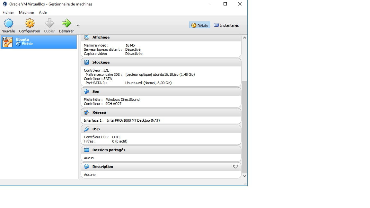Open the Configuration gear icon
This screenshot has width=370, height=208.
[30, 23]
